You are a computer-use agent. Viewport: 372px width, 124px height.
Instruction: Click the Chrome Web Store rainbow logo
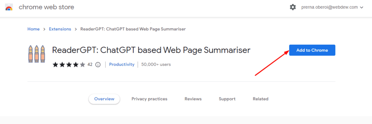(x=9, y=7)
